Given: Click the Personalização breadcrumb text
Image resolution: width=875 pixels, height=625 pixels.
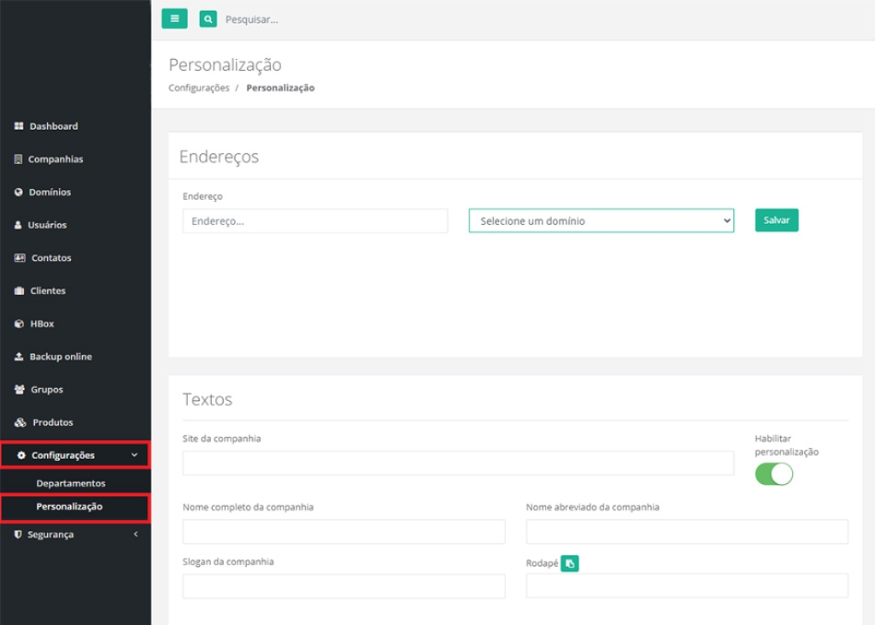Looking at the screenshot, I should 280,88.
